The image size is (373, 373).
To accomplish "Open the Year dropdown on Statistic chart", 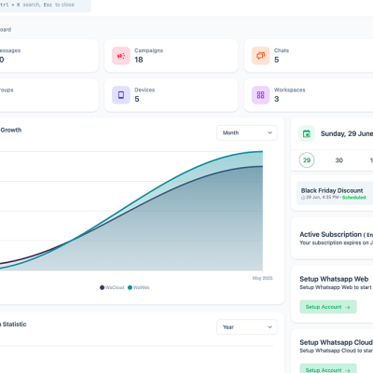I will pos(247,327).
